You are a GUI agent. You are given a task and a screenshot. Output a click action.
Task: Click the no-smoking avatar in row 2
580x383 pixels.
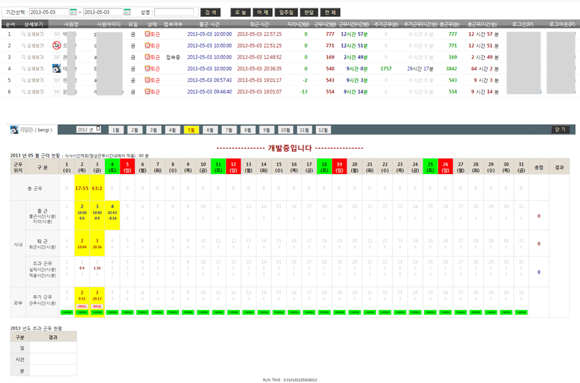(x=57, y=46)
